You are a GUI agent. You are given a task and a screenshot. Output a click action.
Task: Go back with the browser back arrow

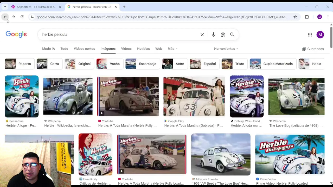5,17
